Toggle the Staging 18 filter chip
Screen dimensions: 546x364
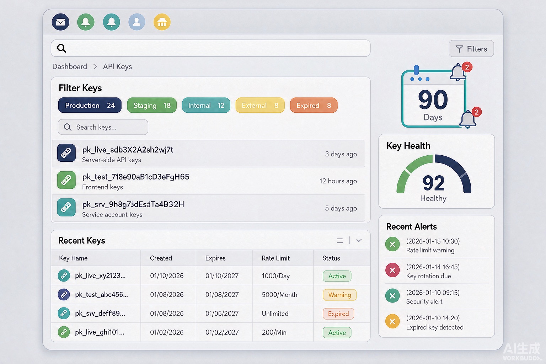[152, 106]
